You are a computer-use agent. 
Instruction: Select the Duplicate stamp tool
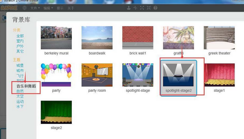click(129, 8)
